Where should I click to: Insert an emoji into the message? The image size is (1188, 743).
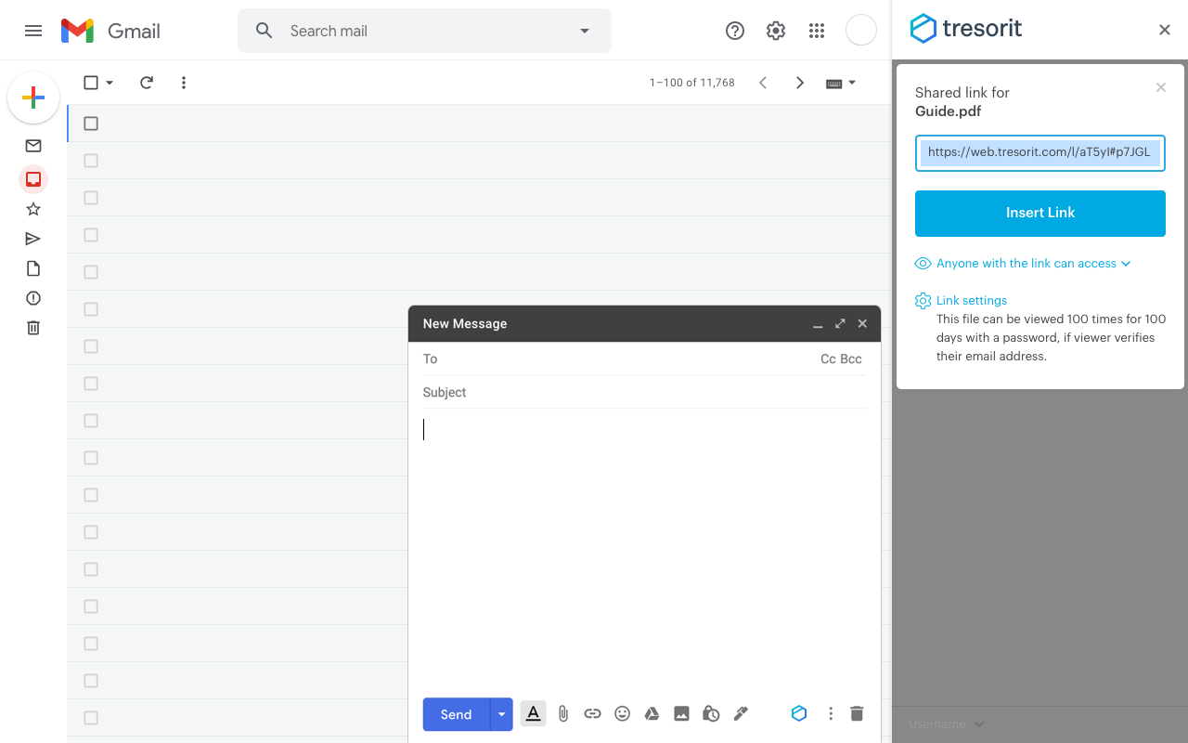pos(622,713)
